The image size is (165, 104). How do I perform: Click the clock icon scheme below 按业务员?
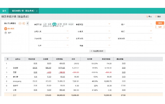(x=6, y=33)
